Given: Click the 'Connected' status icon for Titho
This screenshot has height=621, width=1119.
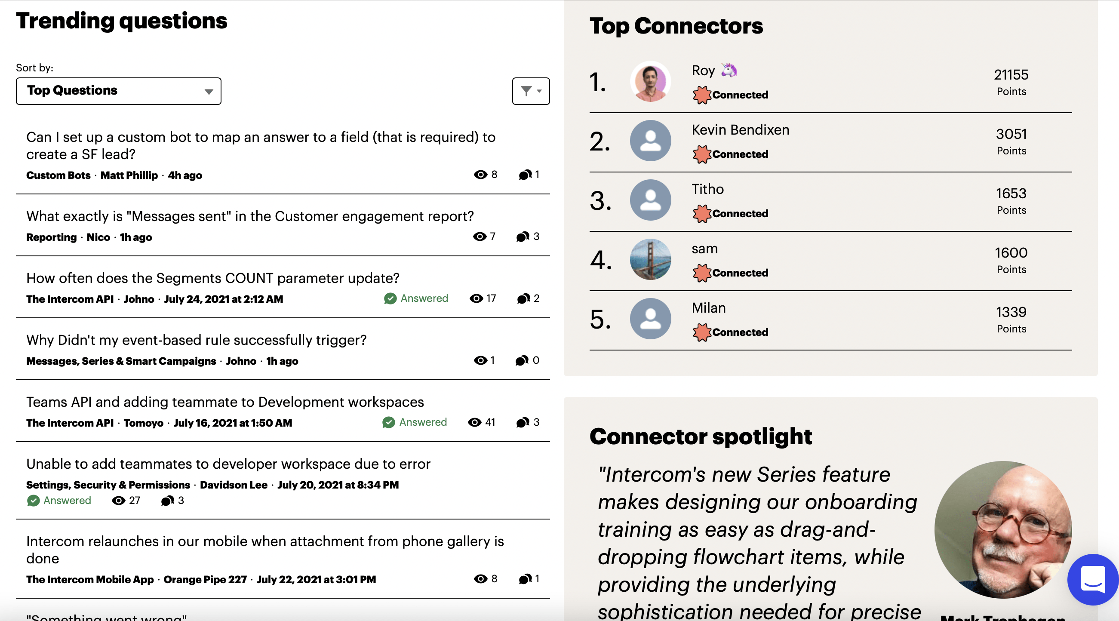Looking at the screenshot, I should [x=701, y=212].
